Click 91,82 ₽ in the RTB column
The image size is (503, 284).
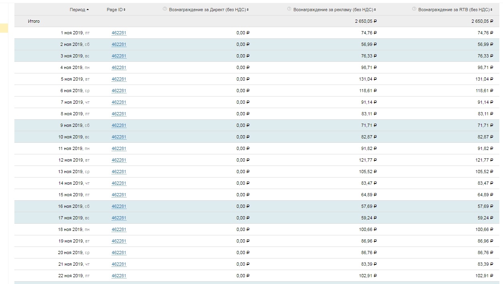(485, 148)
